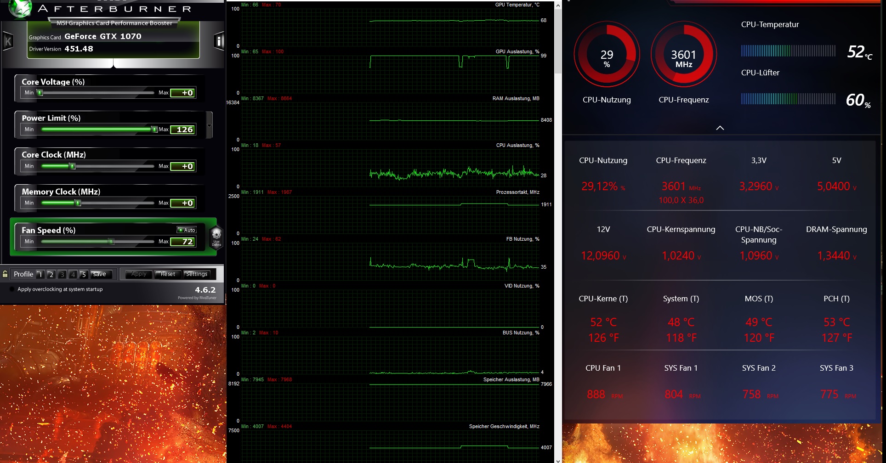Open User Define fan settings gear
The height and width of the screenshot is (463, 886).
point(216,237)
